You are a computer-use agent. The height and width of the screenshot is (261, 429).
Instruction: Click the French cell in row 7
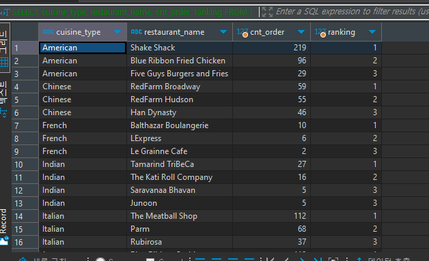83,125
